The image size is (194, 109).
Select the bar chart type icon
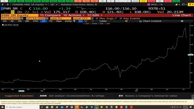86,21
